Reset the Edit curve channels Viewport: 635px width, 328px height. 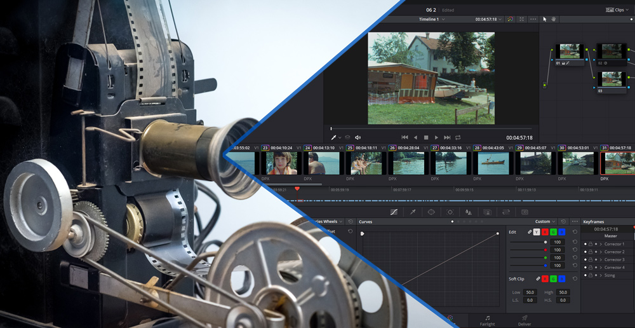[575, 232]
